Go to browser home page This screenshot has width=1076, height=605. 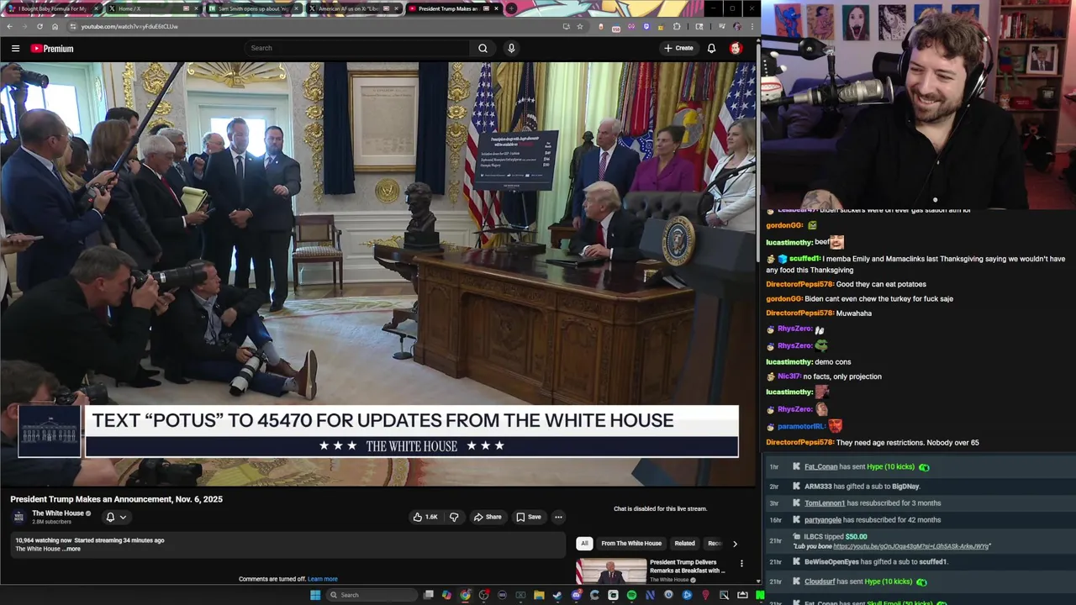pos(55,26)
